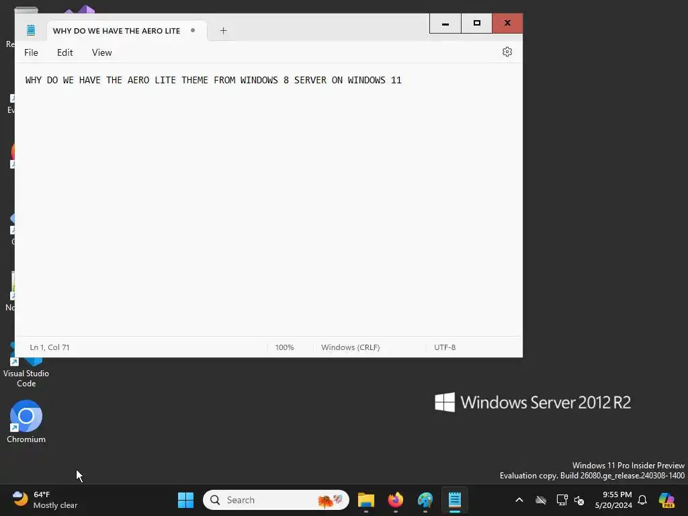Open the File menu
This screenshot has width=688, height=516.
click(x=31, y=52)
